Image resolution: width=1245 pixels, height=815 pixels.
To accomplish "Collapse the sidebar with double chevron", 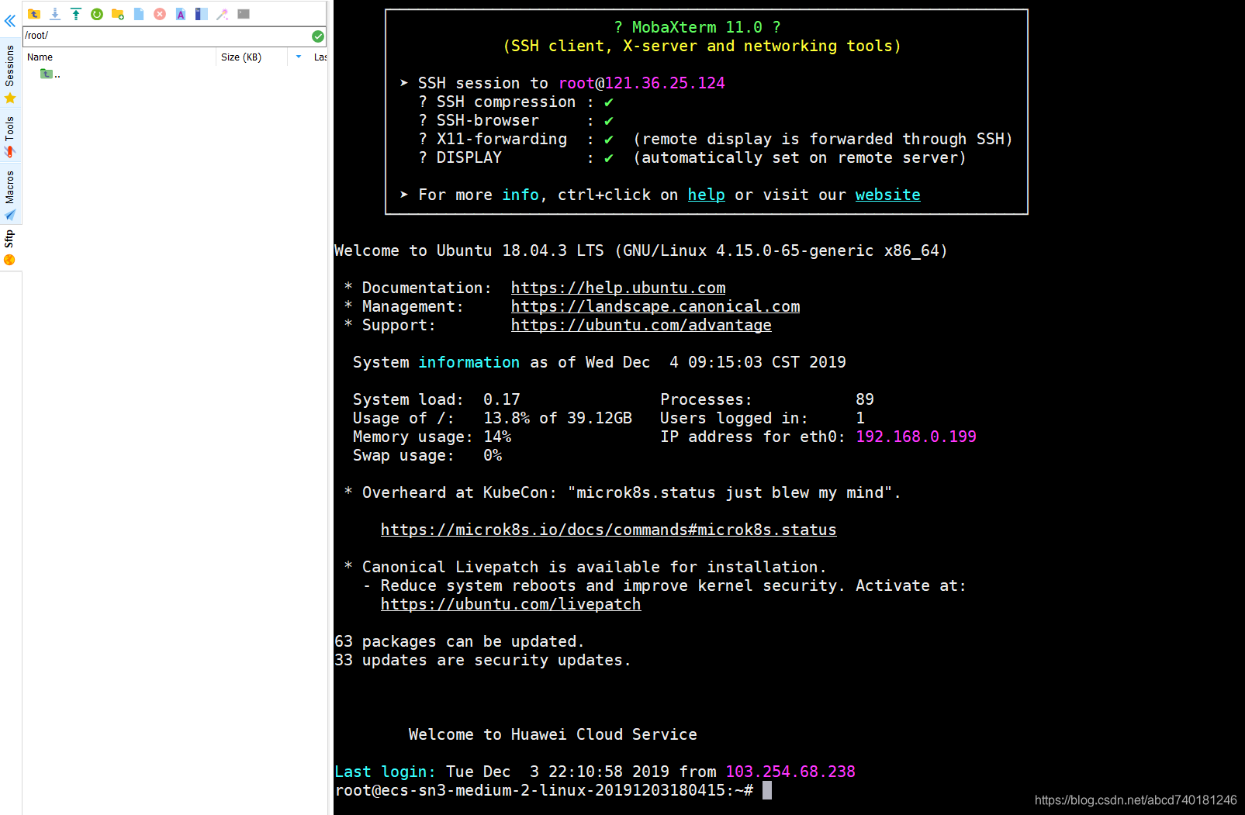I will (10, 21).
